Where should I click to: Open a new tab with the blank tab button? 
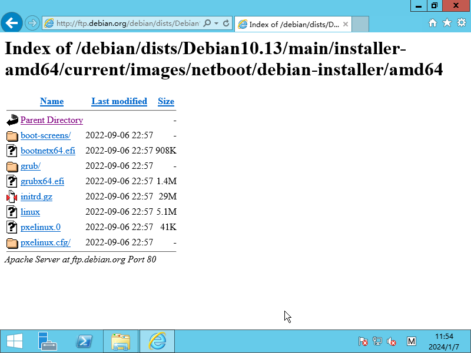(360, 24)
